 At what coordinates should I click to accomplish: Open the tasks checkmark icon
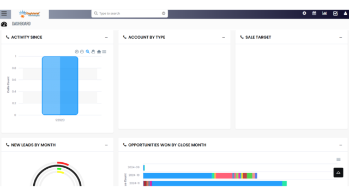pos(335,14)
